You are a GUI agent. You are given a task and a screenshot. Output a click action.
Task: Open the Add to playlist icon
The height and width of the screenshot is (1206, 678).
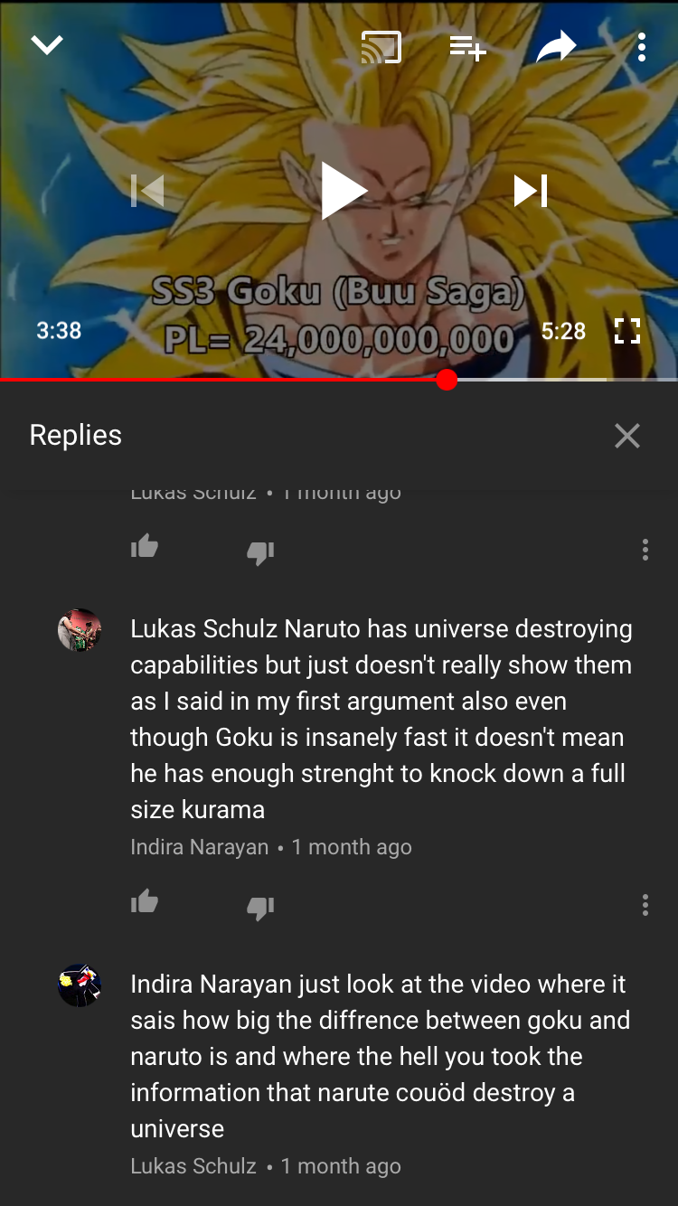coord(467,47)
